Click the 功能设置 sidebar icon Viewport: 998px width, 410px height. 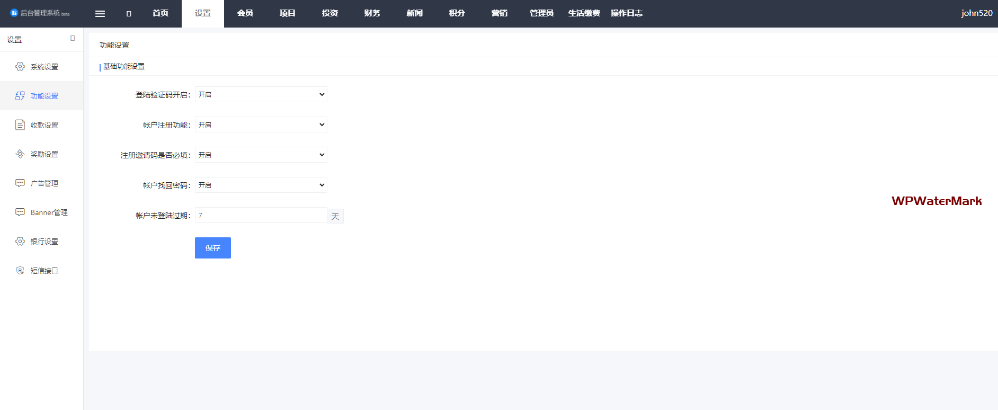(x=20, y=96)
